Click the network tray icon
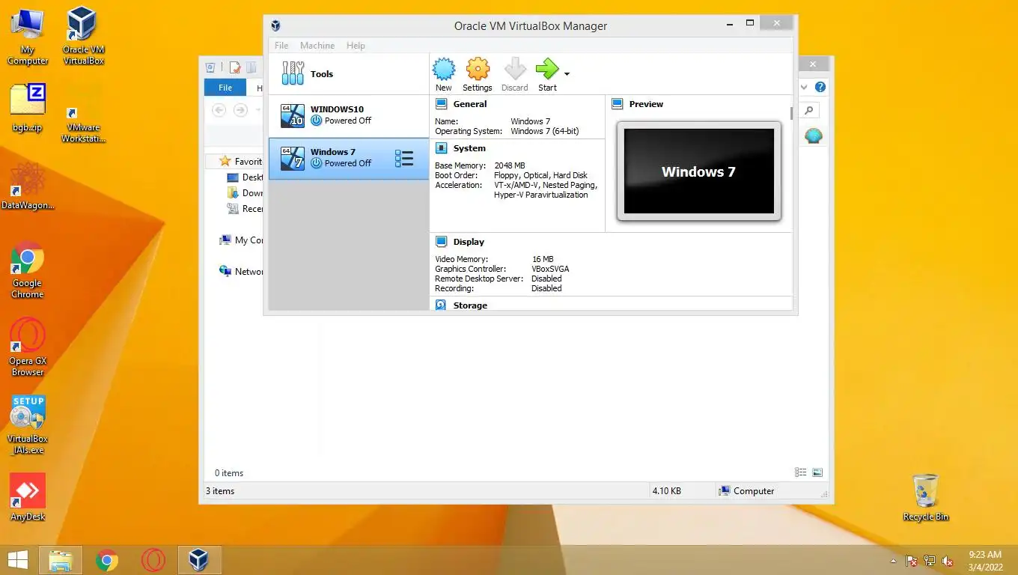 (x=930, y=561)
